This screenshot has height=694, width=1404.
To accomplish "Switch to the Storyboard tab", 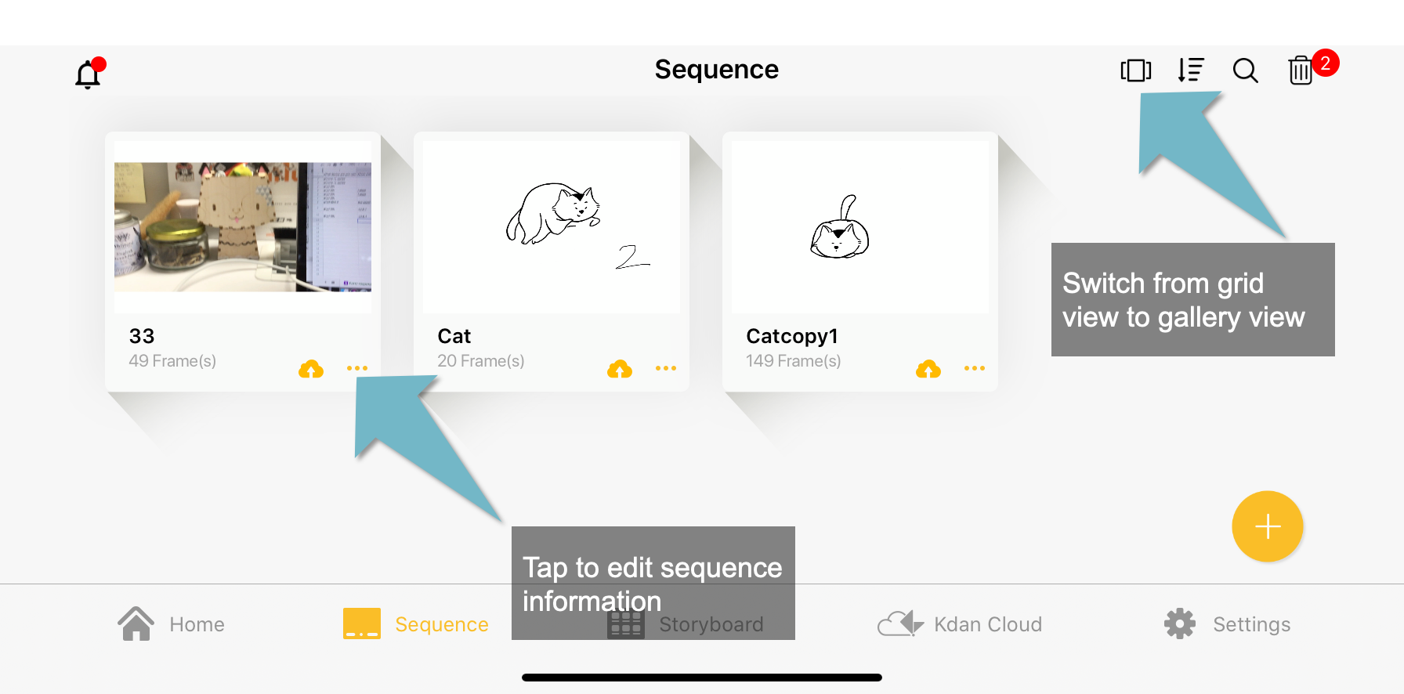I will (x=686, y=624).
